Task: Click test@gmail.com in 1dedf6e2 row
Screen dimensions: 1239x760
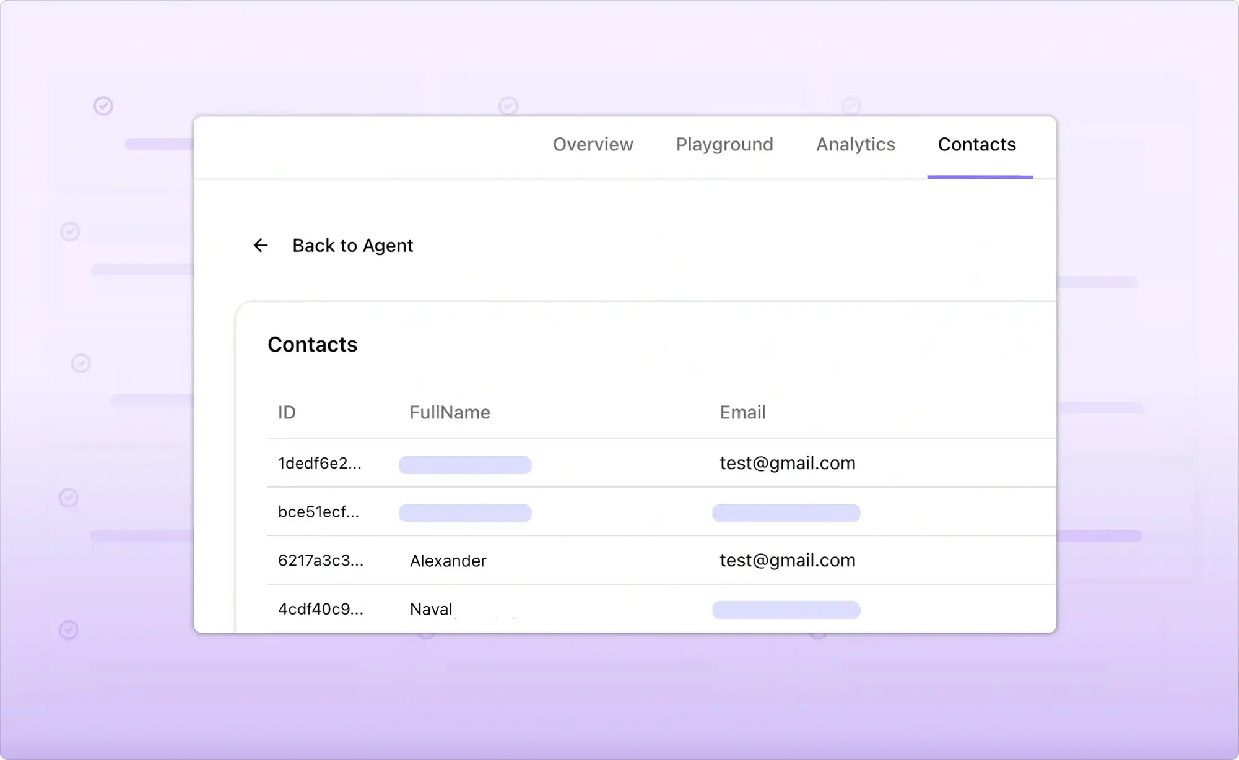Action: [x=787, y=463]
